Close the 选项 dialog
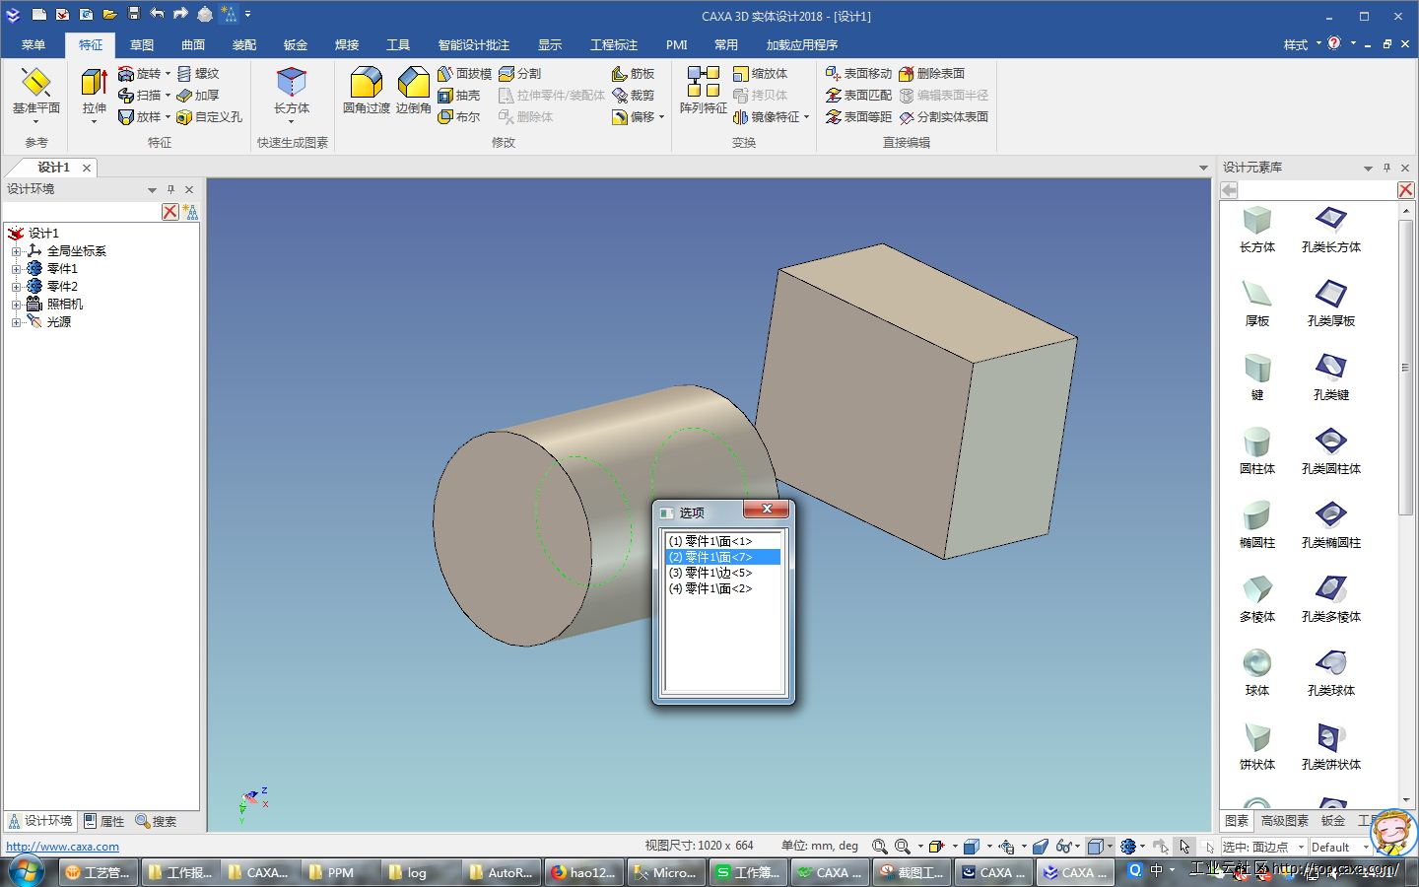This screenshot has height=887, width=1419. (767, 510)
